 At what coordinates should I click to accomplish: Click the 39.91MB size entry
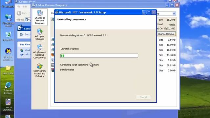click(x=171, y=65)
